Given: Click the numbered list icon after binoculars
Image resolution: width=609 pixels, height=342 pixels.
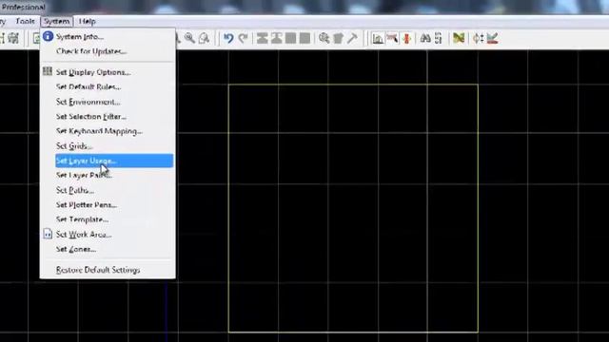Looking at the screenshot, I should click(439, 38).
